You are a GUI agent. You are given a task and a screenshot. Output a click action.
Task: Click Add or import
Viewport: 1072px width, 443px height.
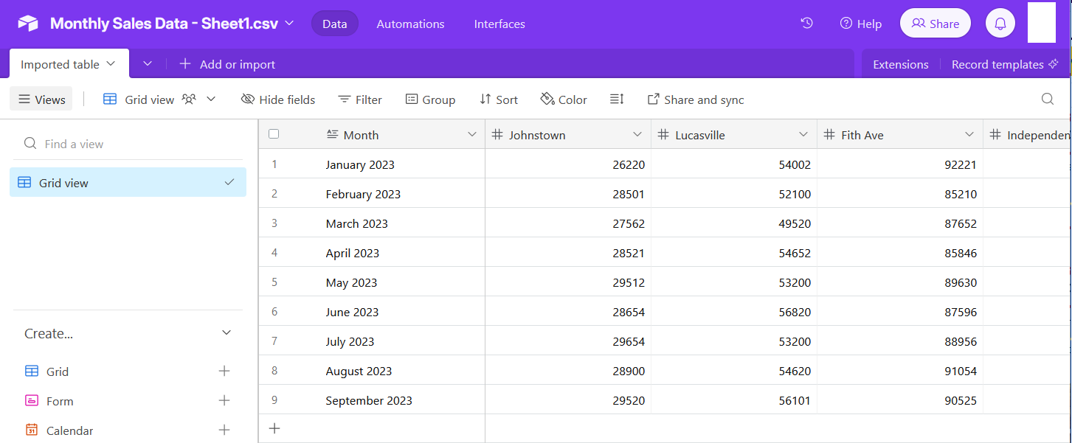click(227, 64)
